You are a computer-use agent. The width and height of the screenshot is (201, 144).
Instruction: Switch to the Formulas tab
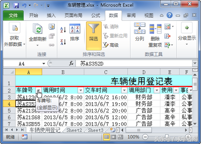pos(96,16)
